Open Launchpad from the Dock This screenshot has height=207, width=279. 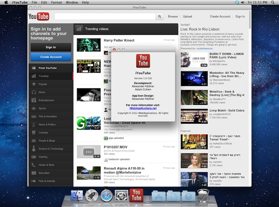[x=92, y=196]
